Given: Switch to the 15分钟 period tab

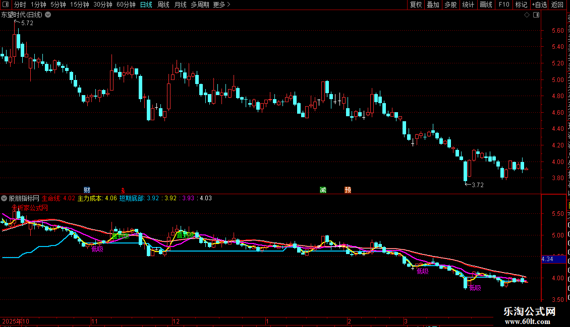Looking at the screenshot, I should pos(80,5).
